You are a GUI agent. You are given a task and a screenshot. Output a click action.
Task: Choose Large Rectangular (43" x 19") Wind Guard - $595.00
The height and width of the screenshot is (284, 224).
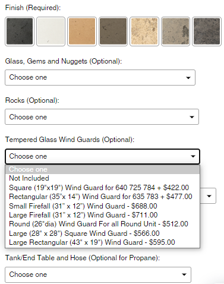102,242
